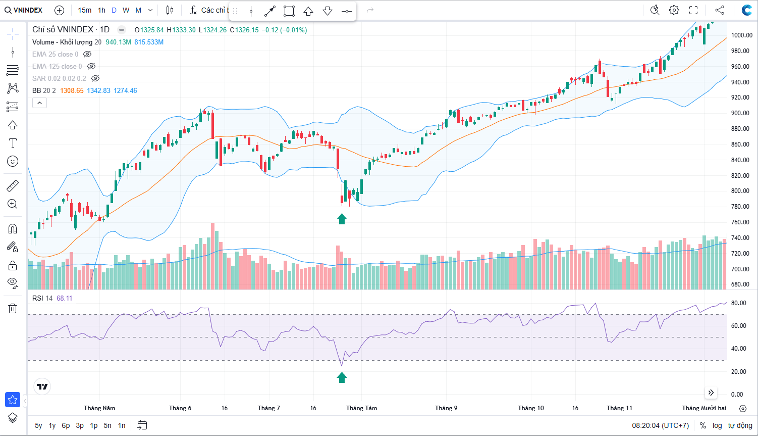Set range to 1y
758x436 pixels.
point(52,425)
